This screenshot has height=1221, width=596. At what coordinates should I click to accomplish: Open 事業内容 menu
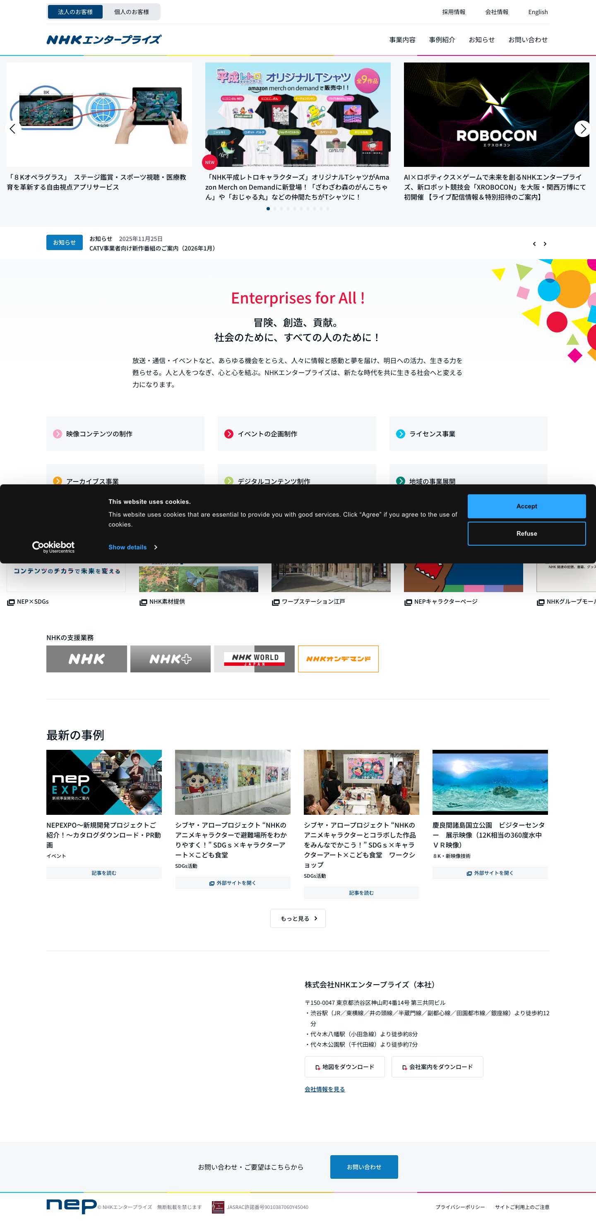pyautogui.click(x=402, y=40)
